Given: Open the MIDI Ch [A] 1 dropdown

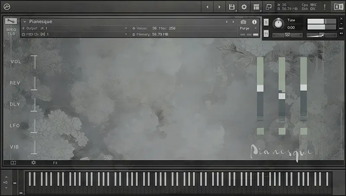Looking at the screenshot, I should [x=75, y=34].
